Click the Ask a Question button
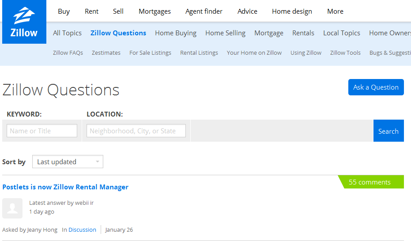This screenshot has height=241, width=411. click(x=376, y=87)
